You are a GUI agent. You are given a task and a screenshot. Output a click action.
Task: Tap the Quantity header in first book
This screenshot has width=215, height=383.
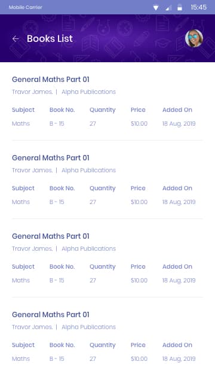[103, 110]
